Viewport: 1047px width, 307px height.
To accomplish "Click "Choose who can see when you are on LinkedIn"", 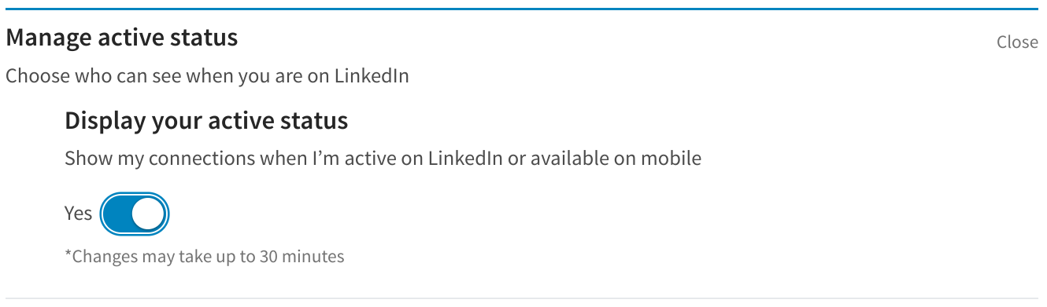I will [x=207, y=77].
